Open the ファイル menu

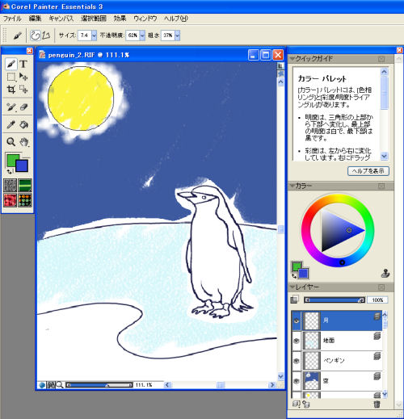click(x=12, y=19)
